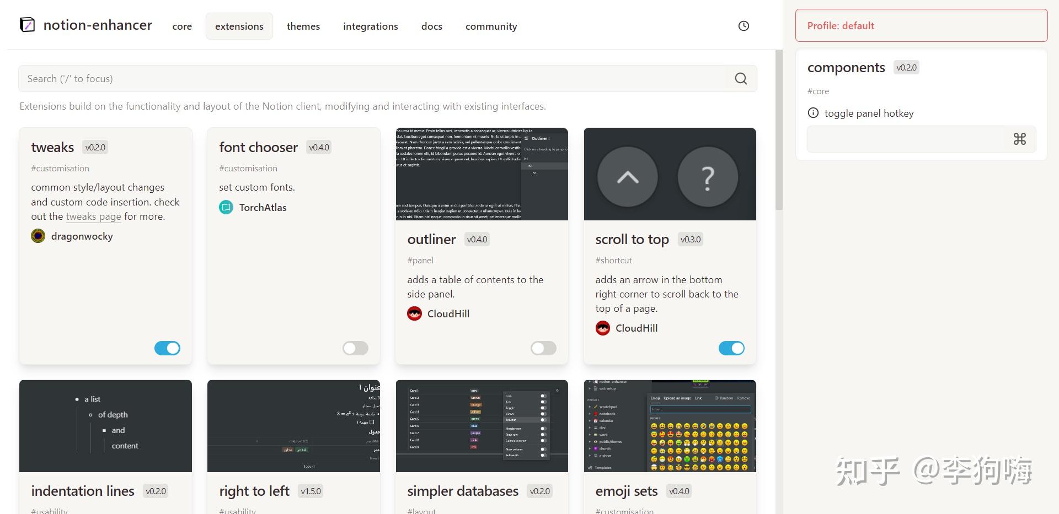The width and height of the screenshot is (1059, 514).
Task: Click the outliner card title
Action: 431,239
